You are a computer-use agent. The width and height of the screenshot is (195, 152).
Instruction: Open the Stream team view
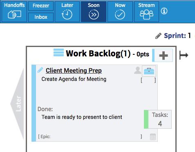(x=146, y=11)
